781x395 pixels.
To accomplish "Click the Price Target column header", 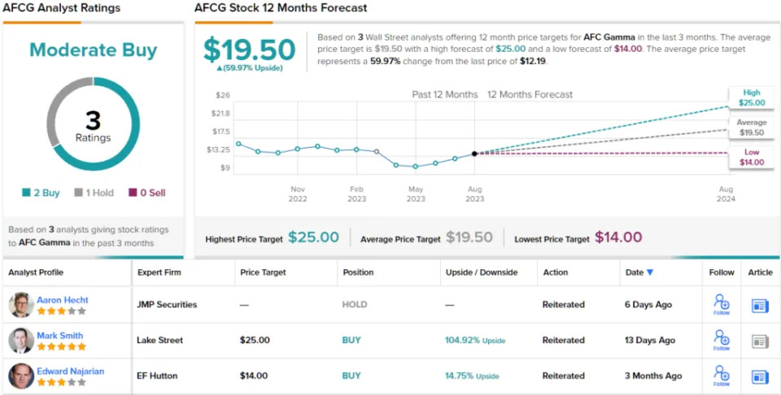I will point(263,272).
